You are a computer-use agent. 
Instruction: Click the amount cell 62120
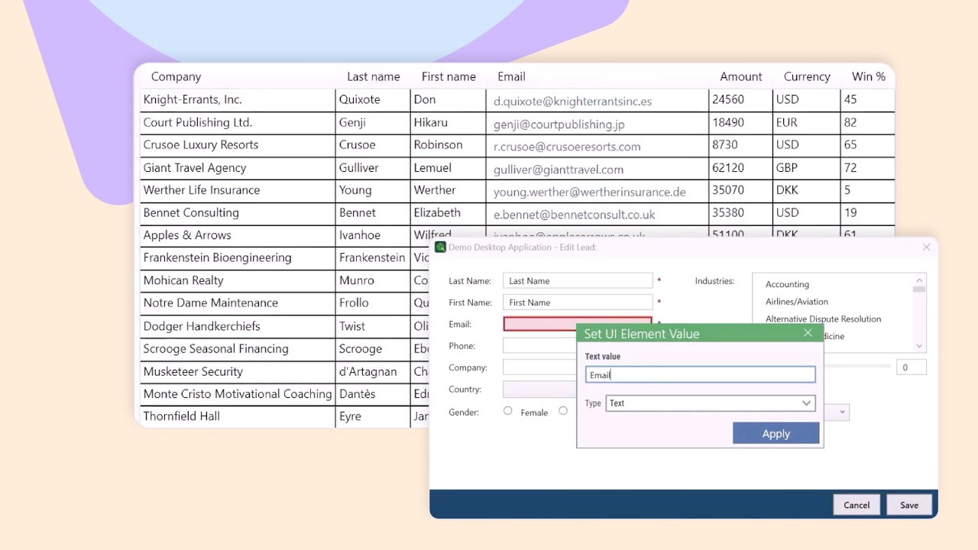pyautogui.click(x=740, y=168)
